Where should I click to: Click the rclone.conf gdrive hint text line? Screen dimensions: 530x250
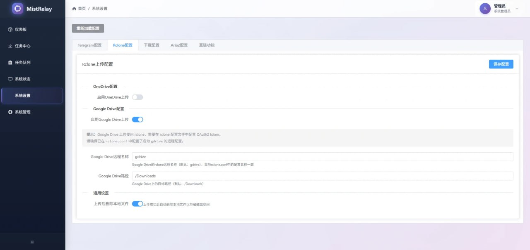pyautogui.click(x=135, y=141)
